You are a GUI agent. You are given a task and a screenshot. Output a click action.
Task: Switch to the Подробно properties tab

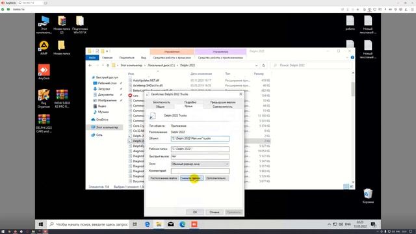click(190, 102)
